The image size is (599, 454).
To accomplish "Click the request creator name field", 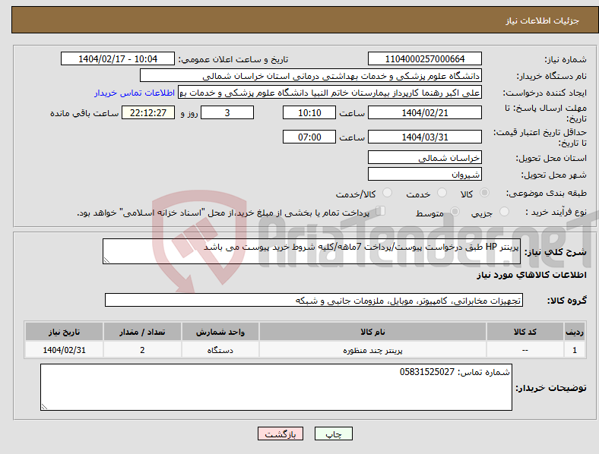I will click(330, 93).
